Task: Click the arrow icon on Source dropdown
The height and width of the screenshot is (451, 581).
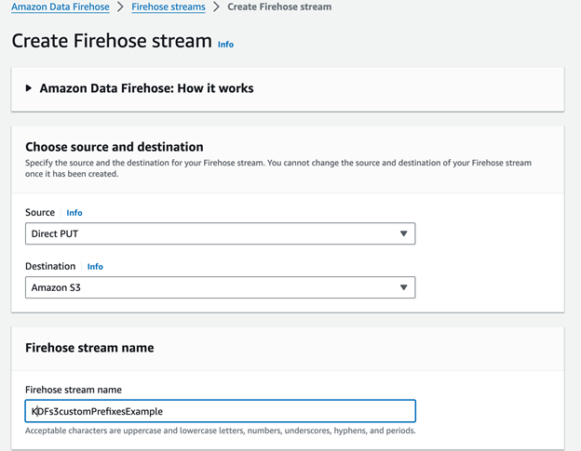Action: tap(403, 233)
